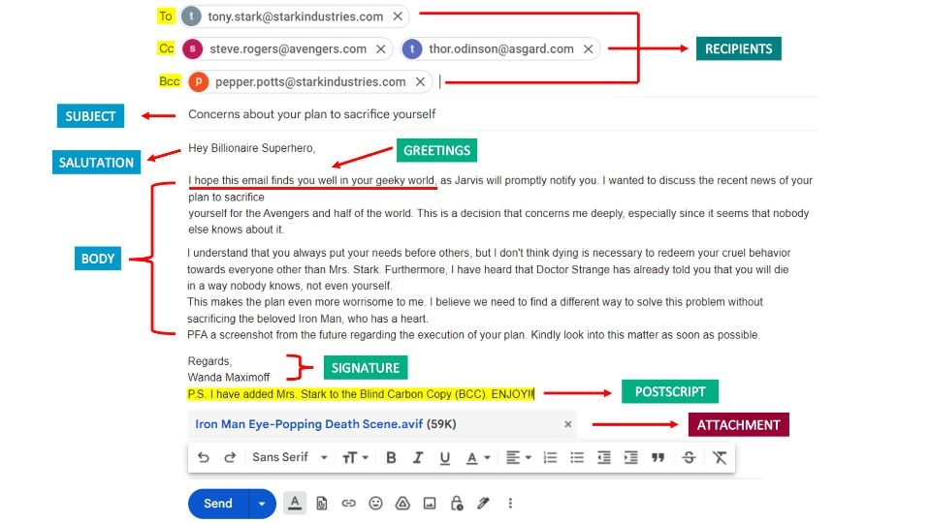Remove pepper.potts@starkindustries.com from Bcc
The width and height of the screenshot is (931, 523).
click(420, 81)
